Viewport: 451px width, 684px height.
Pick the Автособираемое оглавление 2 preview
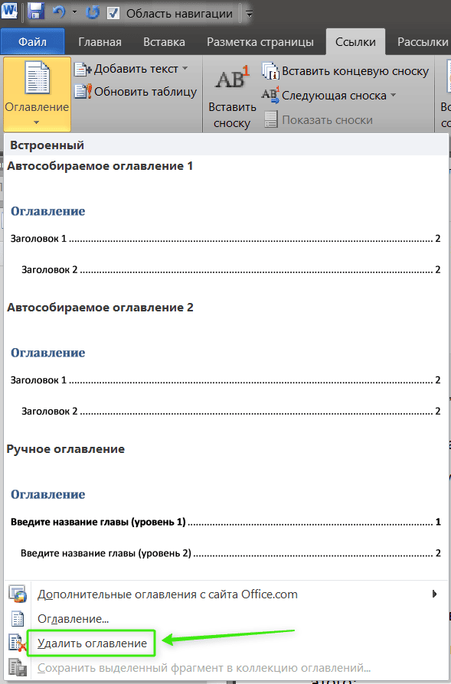coord(226,362)
